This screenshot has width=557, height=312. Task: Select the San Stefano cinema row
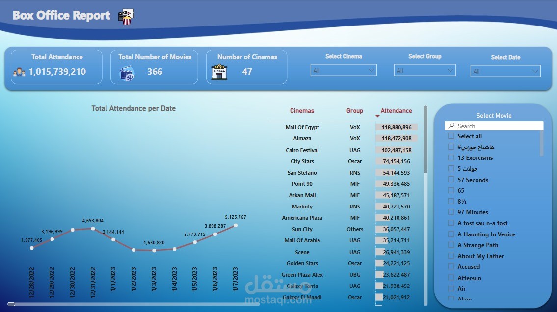click(343, 173)
